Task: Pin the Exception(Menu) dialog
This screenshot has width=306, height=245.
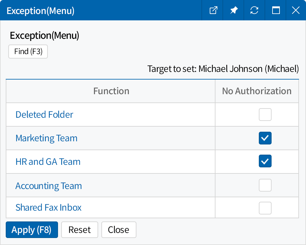Action: [234, 10]
